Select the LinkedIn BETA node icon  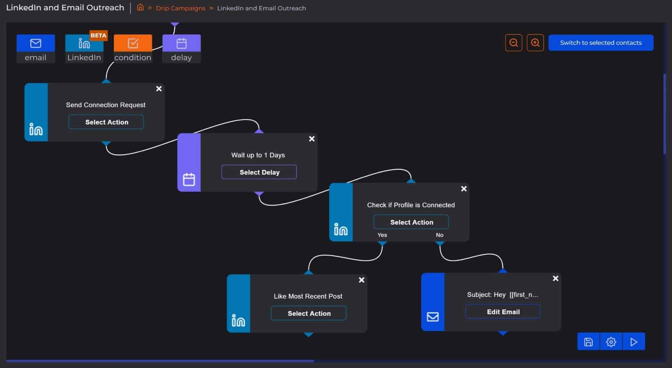tap(84, 43)
